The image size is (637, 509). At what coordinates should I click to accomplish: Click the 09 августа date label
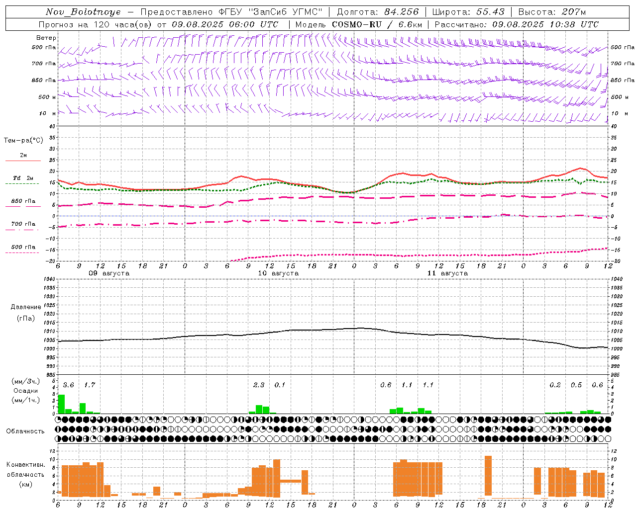(x=109, y=273)
